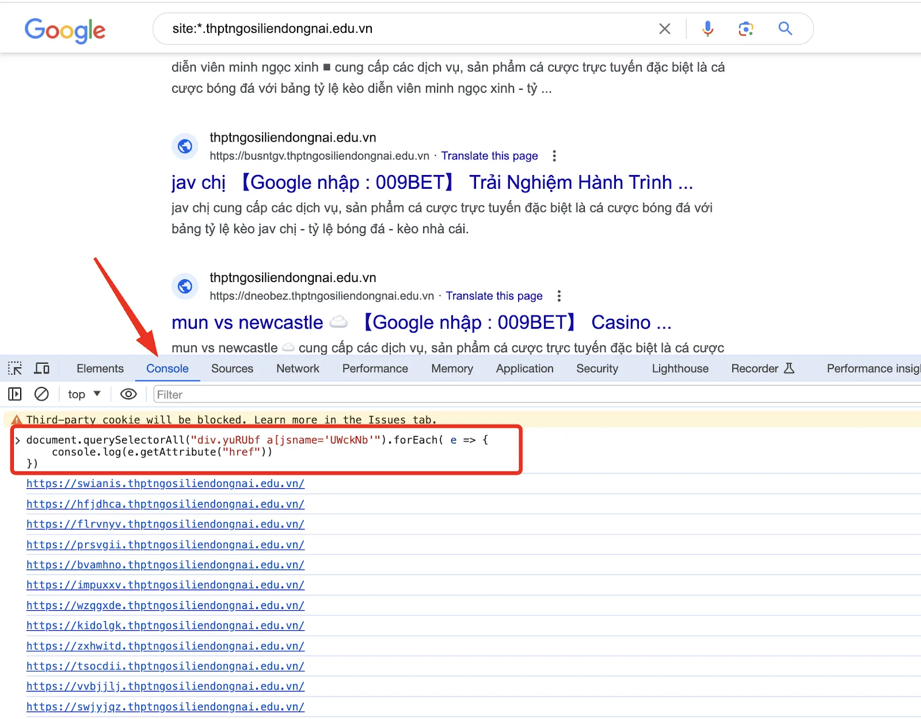Screen dimensions: 921x719
Task: Open the wzqgxde console link
Action: point(165,606)
